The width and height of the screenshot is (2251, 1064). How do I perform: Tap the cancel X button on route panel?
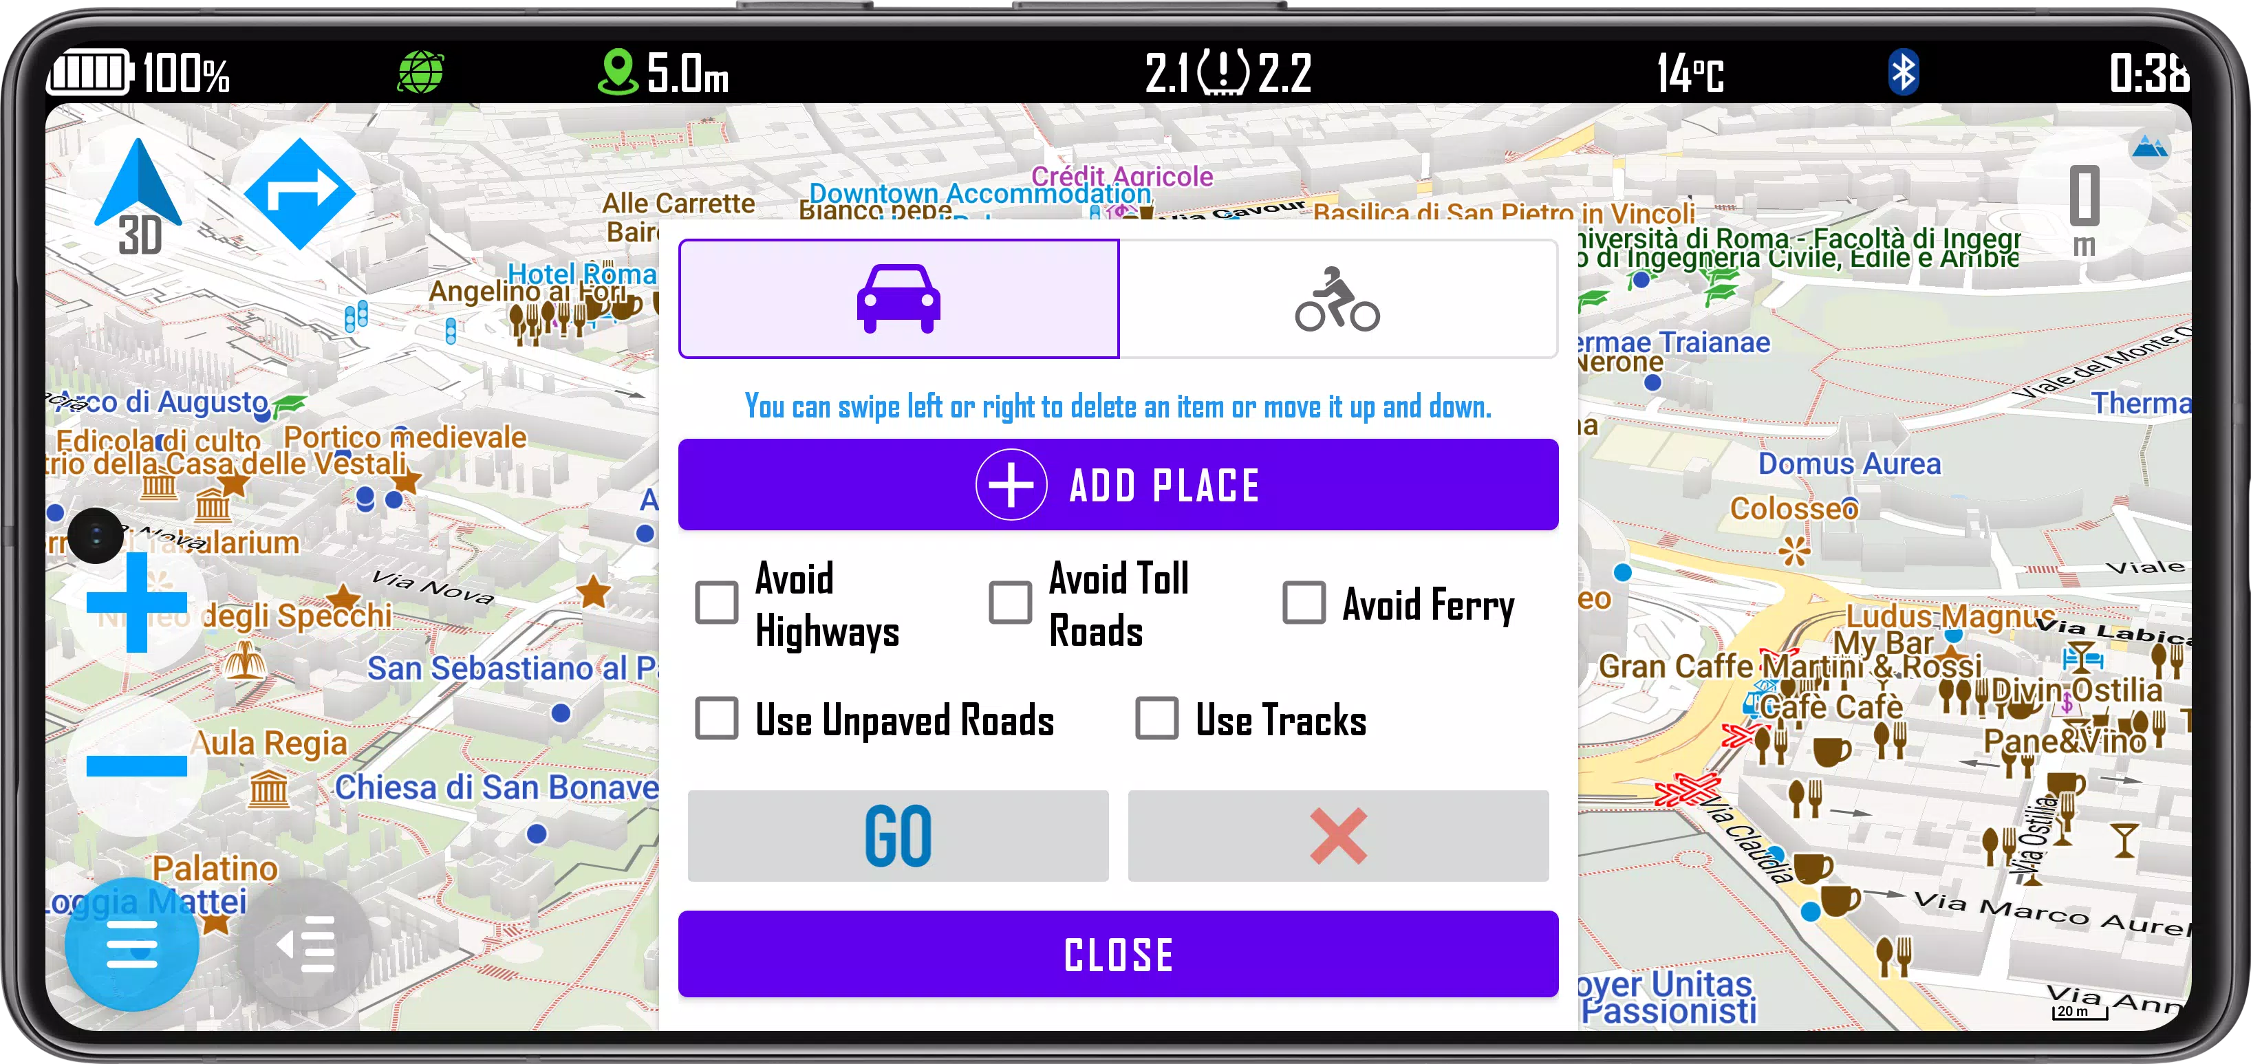tap(1337, 836)
